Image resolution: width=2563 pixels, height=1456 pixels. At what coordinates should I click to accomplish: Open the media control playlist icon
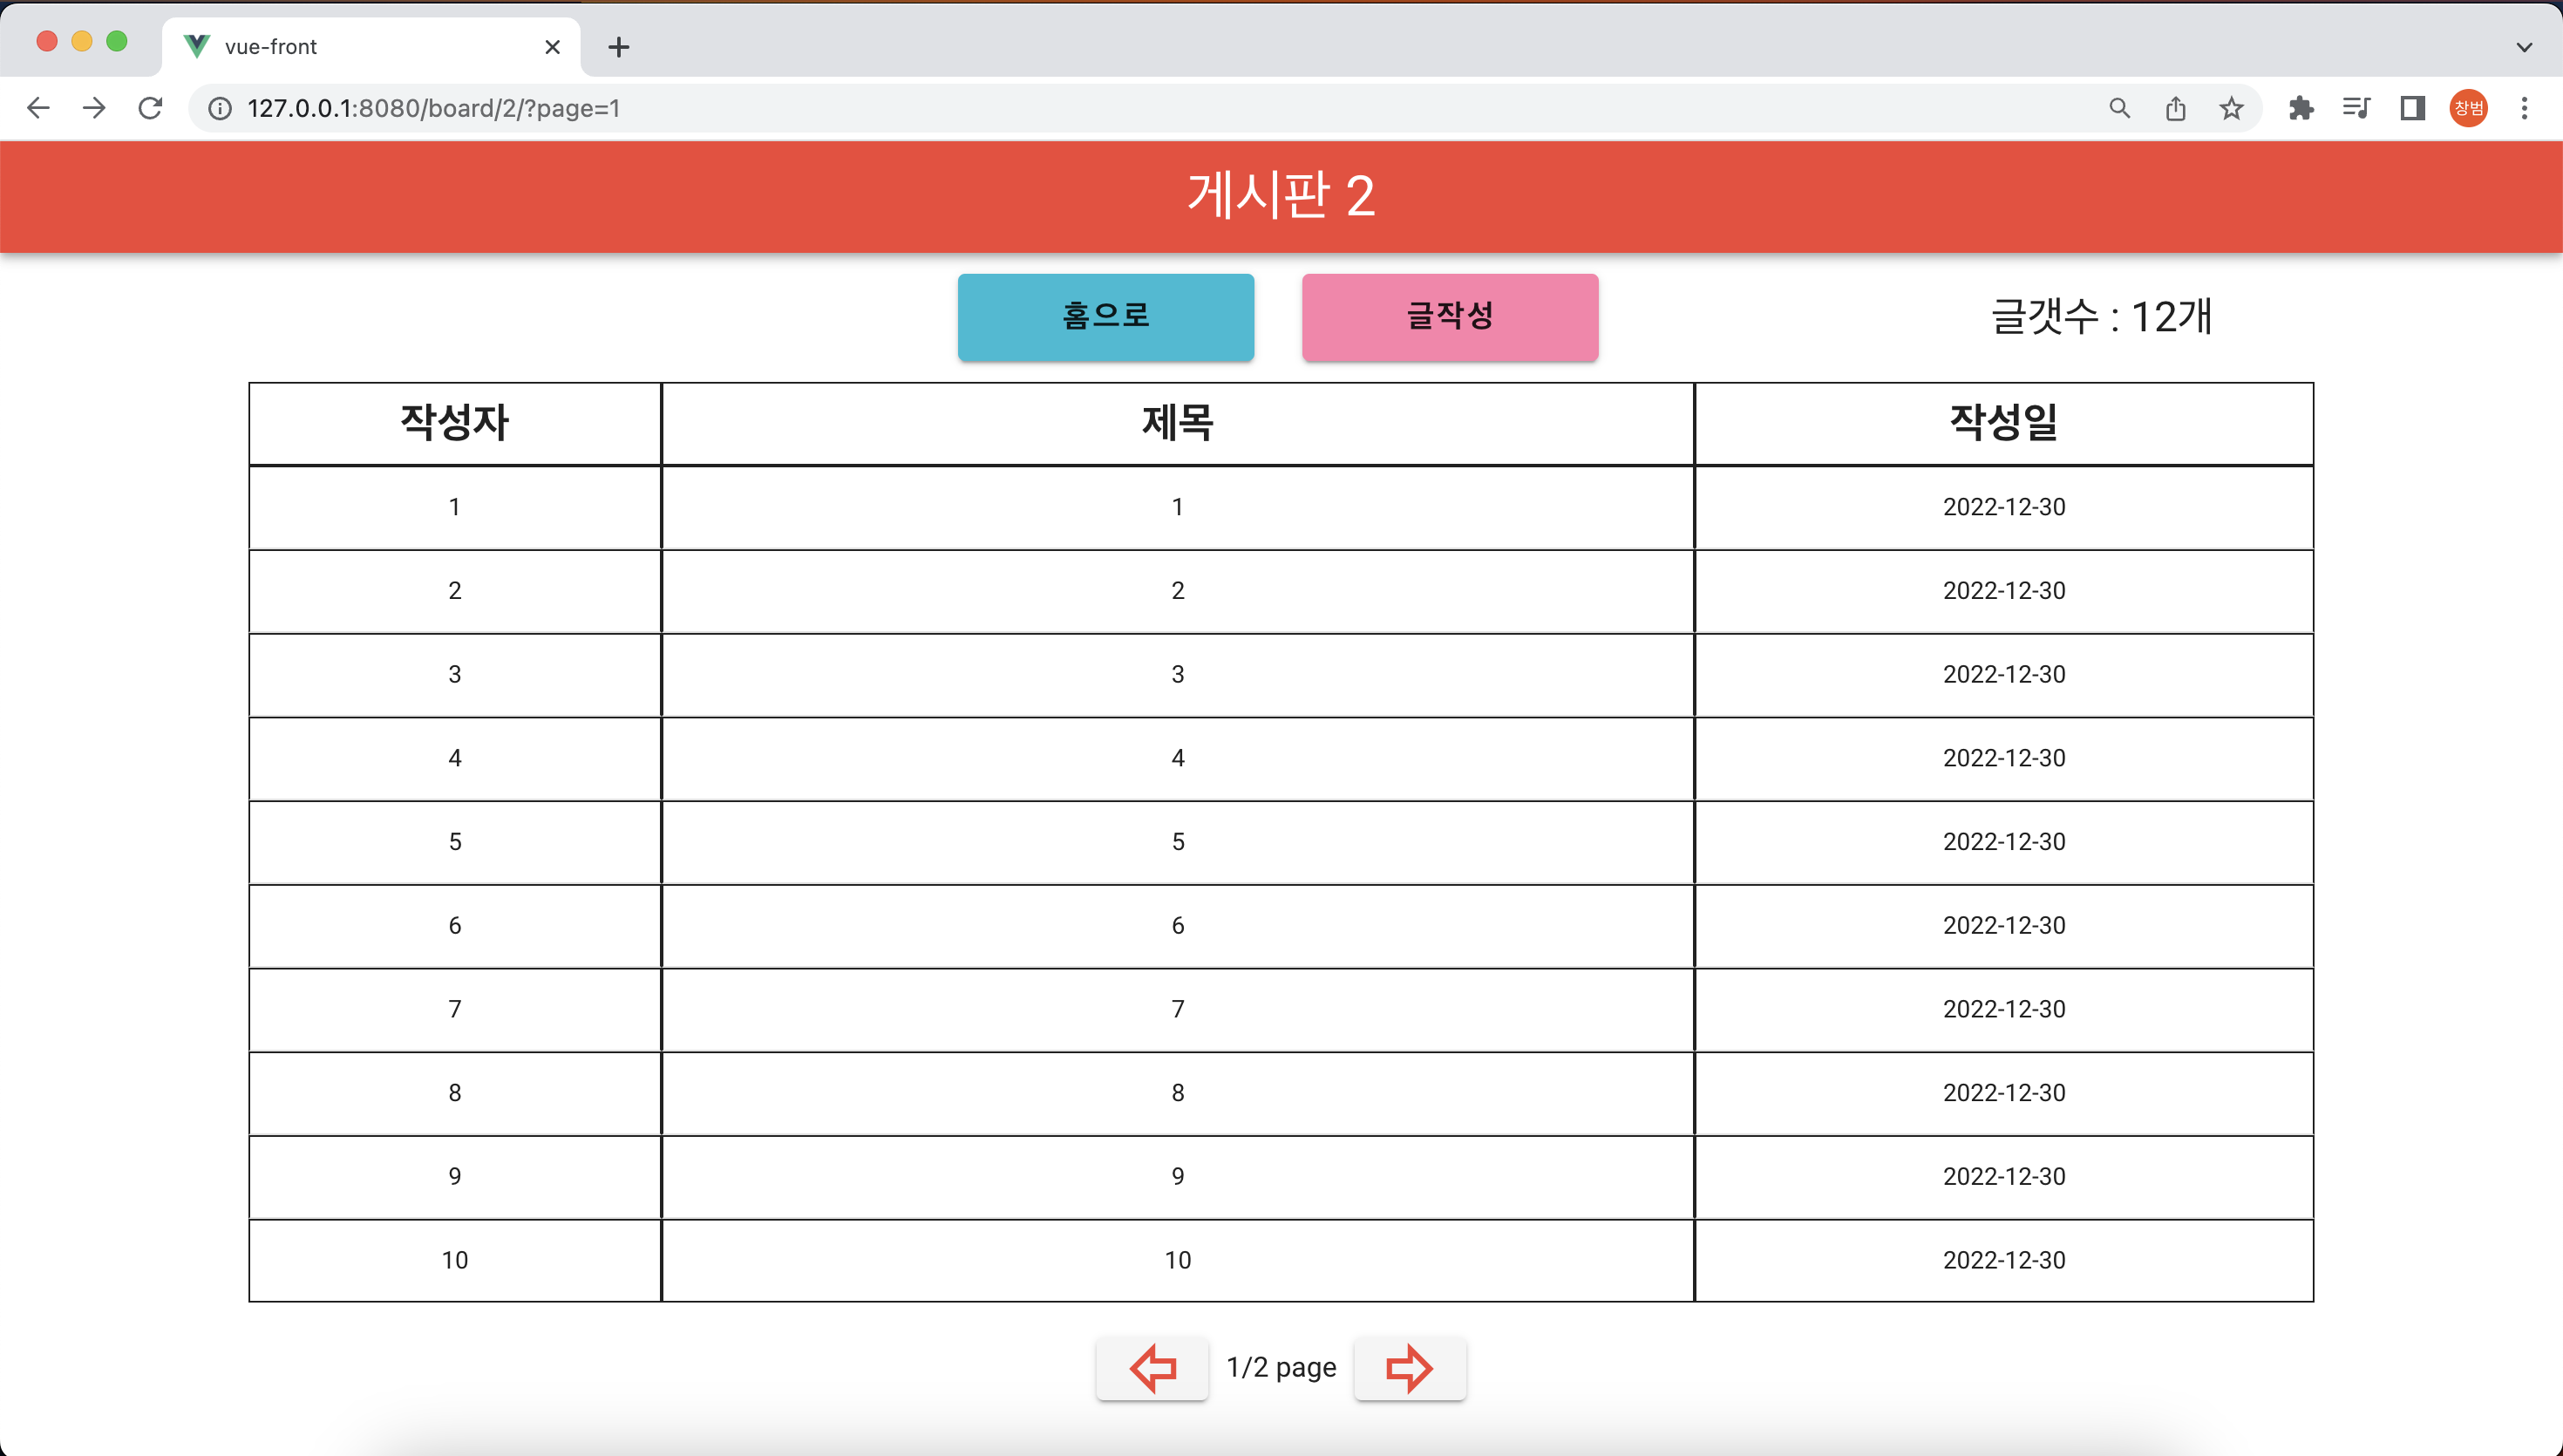pos(2356,108)
